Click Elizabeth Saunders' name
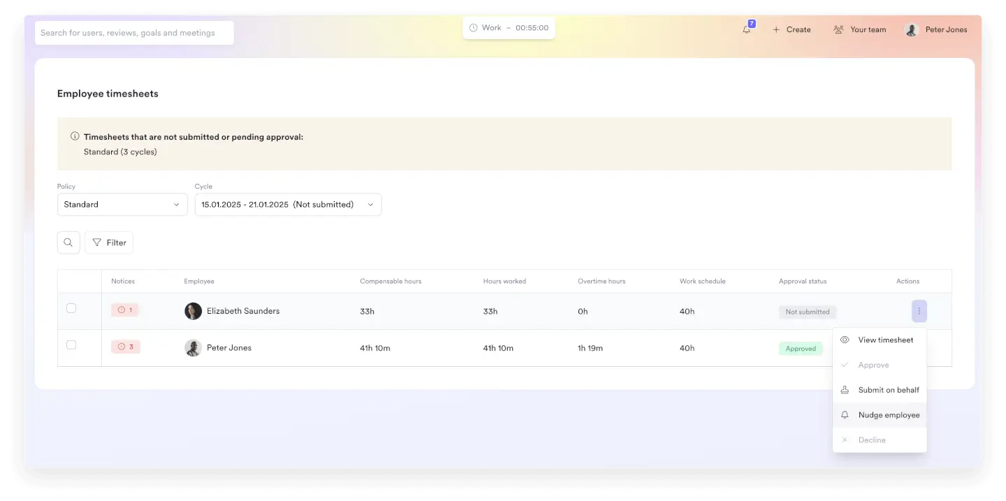The image size is (1006, 501). [243, 311]
